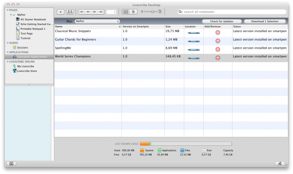Click Check for Updates button
This screenshot has width=293, height=174.
(222, 21)
